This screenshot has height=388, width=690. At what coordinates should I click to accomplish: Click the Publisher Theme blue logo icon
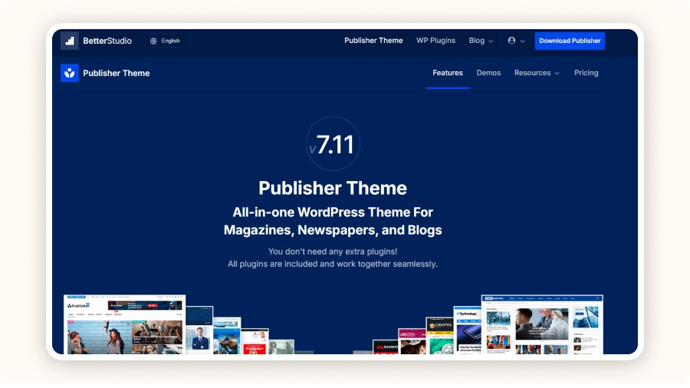70,73
